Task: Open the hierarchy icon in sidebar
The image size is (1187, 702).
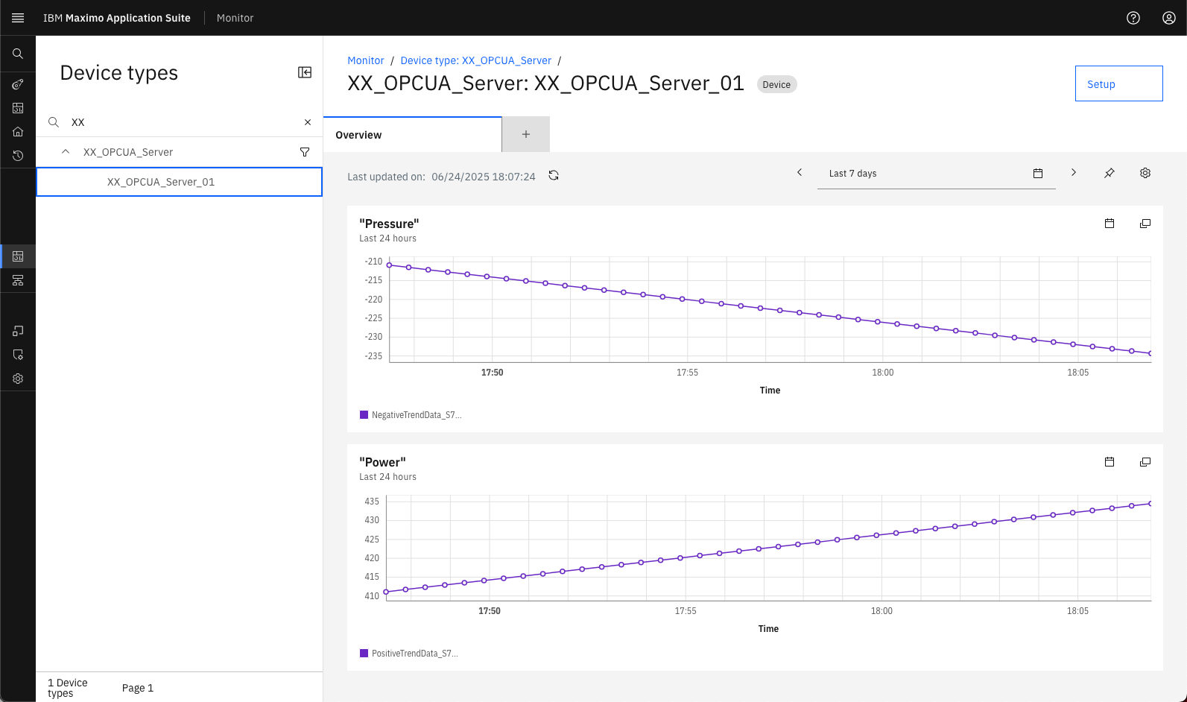Action: click(18, 280)
